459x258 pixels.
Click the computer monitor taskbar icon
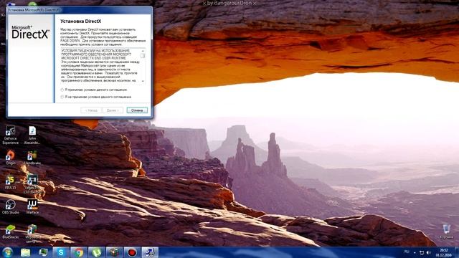pos(43,252)
